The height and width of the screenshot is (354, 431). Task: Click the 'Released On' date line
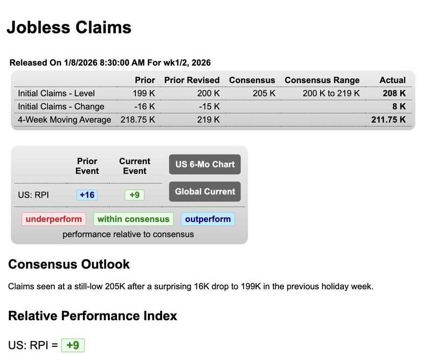point(110,63)
